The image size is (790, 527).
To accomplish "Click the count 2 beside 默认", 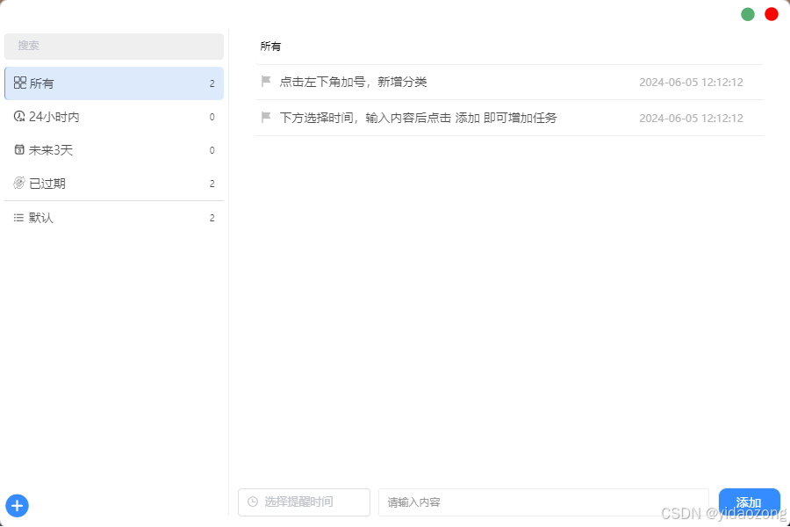I will [212, 218].
